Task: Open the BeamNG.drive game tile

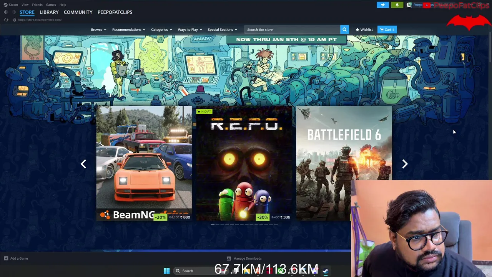Action: pyautogui.click(x=144, y=164)
